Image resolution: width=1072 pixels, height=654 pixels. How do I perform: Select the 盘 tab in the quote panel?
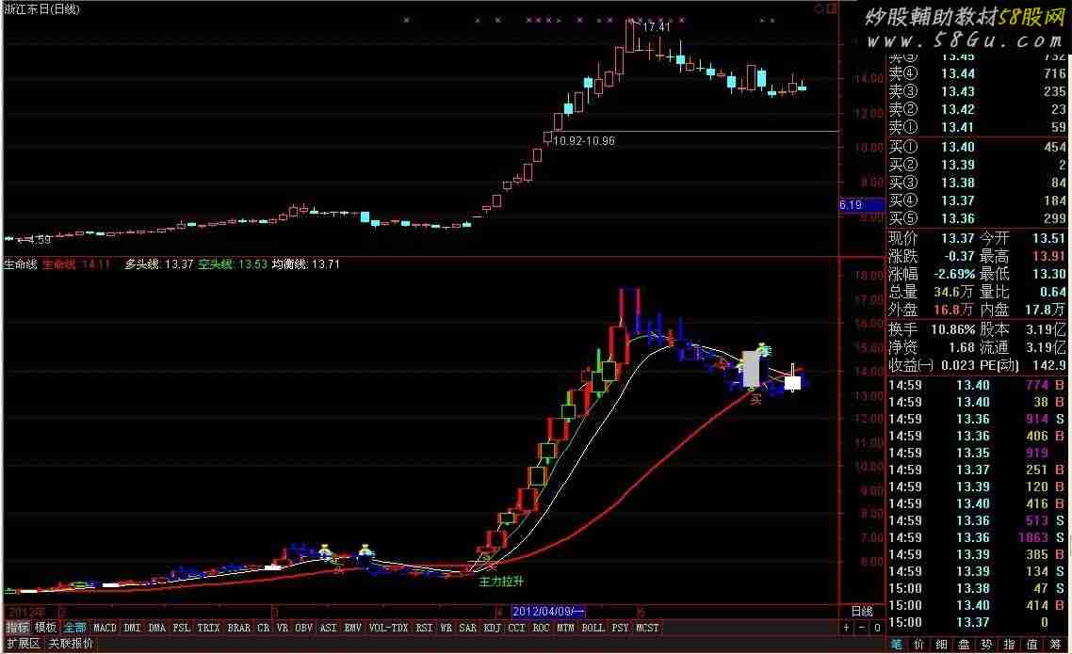pyautogui.click(x=964, y=644)
